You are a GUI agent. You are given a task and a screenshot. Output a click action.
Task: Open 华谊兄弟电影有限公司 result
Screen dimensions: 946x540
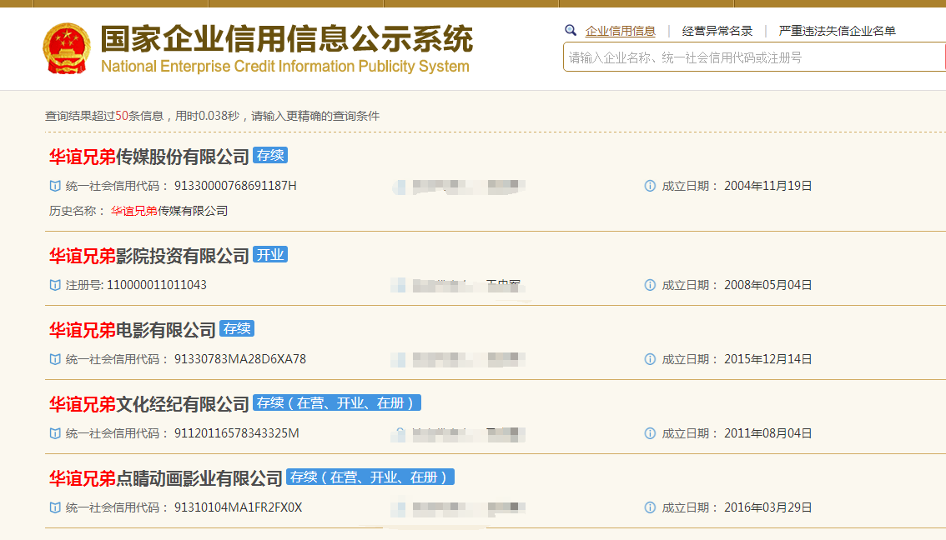(132, 330)
